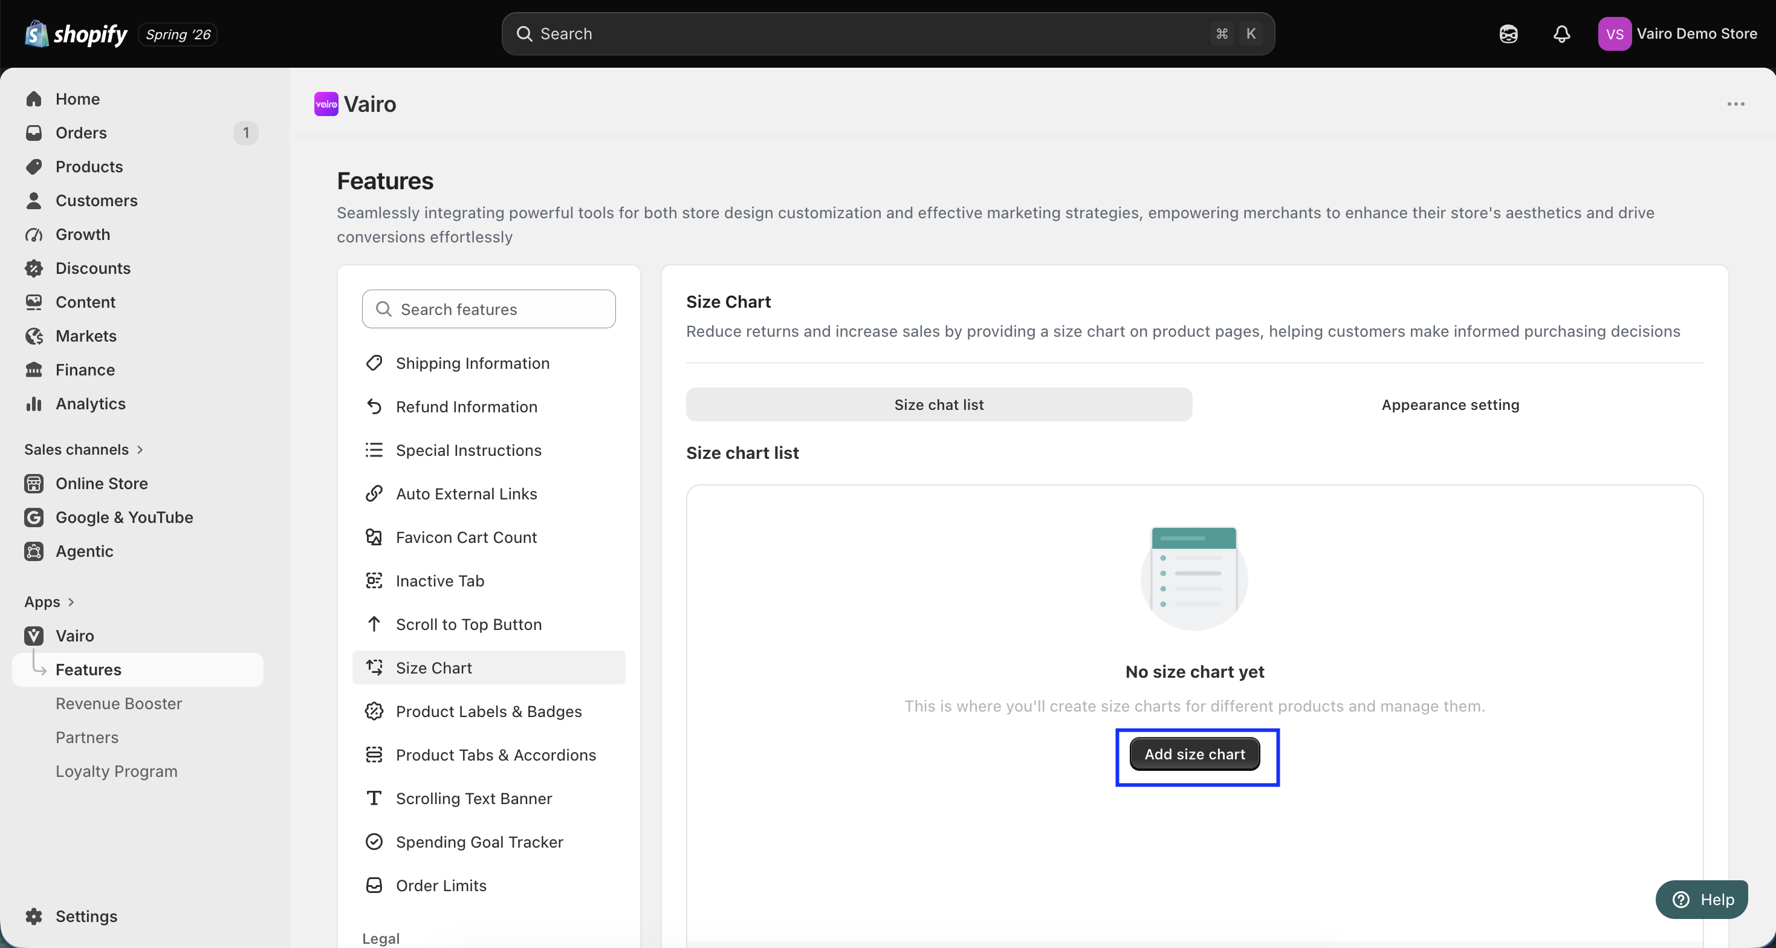
Task: Expand the Sales channels chevron
Action: (140, 450)
